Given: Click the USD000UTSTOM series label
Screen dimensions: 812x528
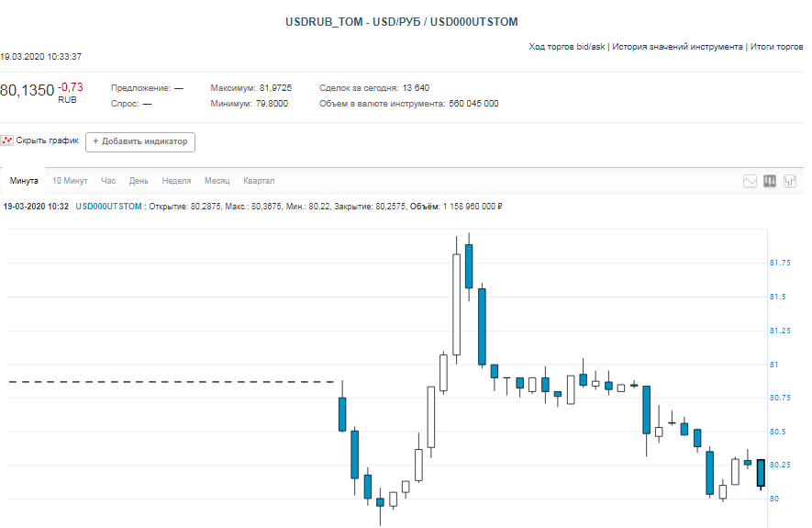Looking at the screenshot, I should (x=109, y=207).
